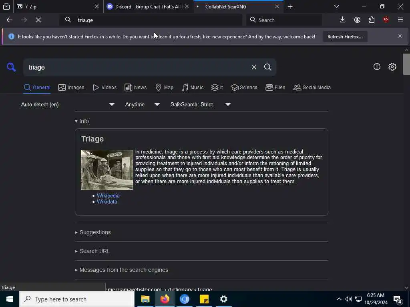Viewport: 410px width, 307px height.
Task: Open the Firefox hamburger application menu
Action: click(x=400, y=20)
